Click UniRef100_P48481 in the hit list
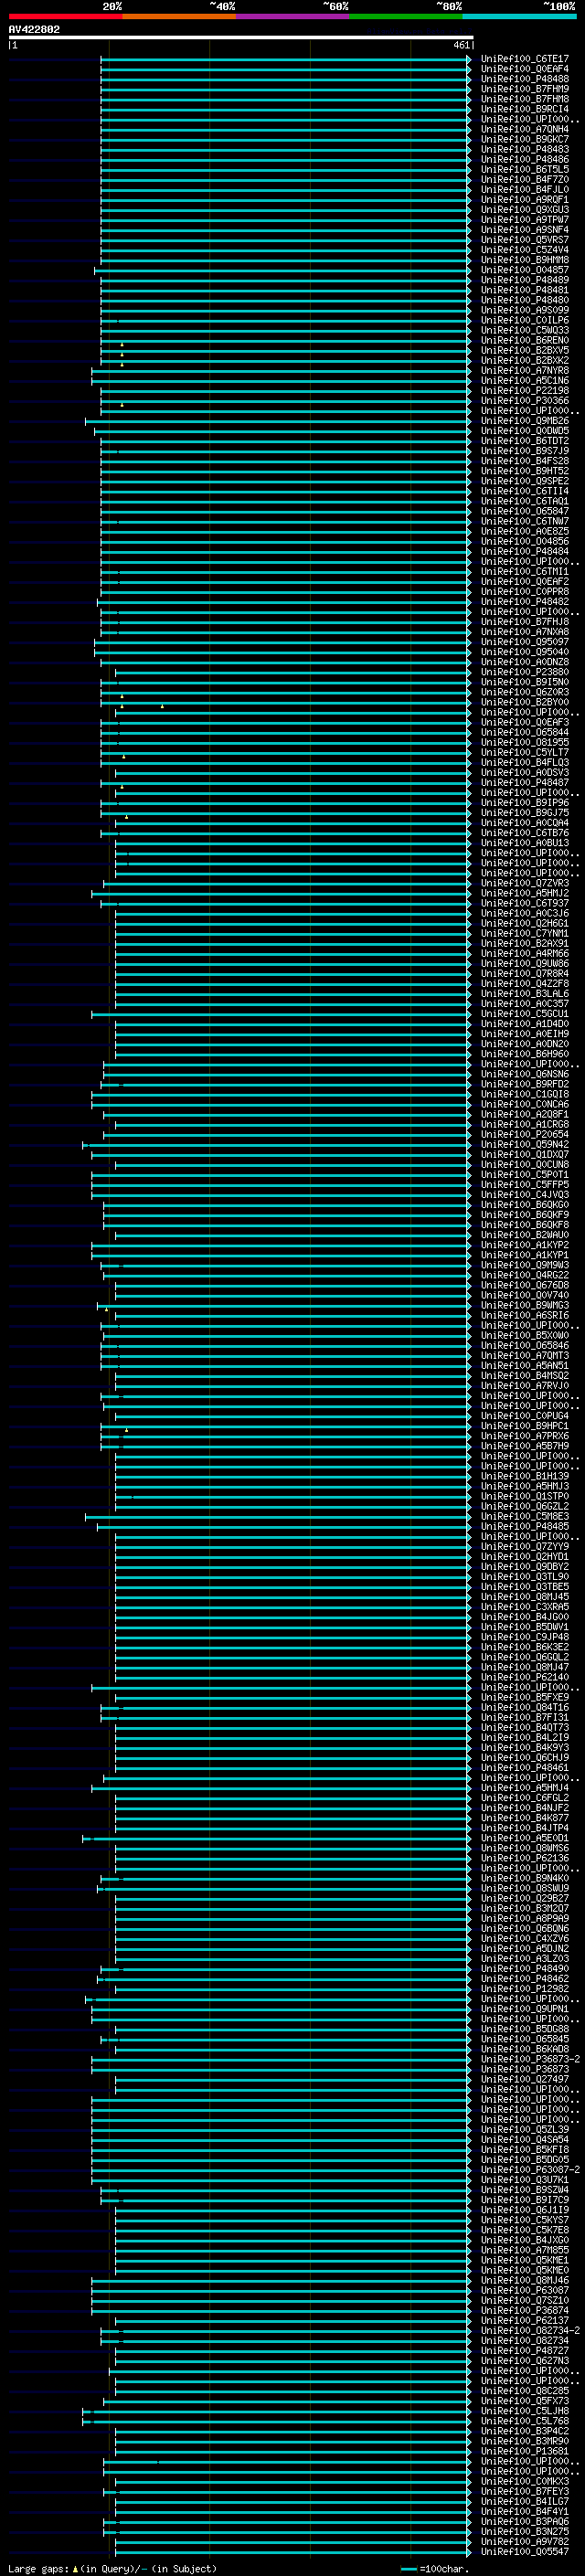Image resolution: width=585 pixels, height=2576 pixels. pos(524,290)
